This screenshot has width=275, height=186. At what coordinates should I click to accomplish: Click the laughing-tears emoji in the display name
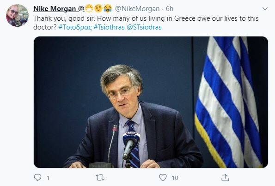click(x=108, y=8)
